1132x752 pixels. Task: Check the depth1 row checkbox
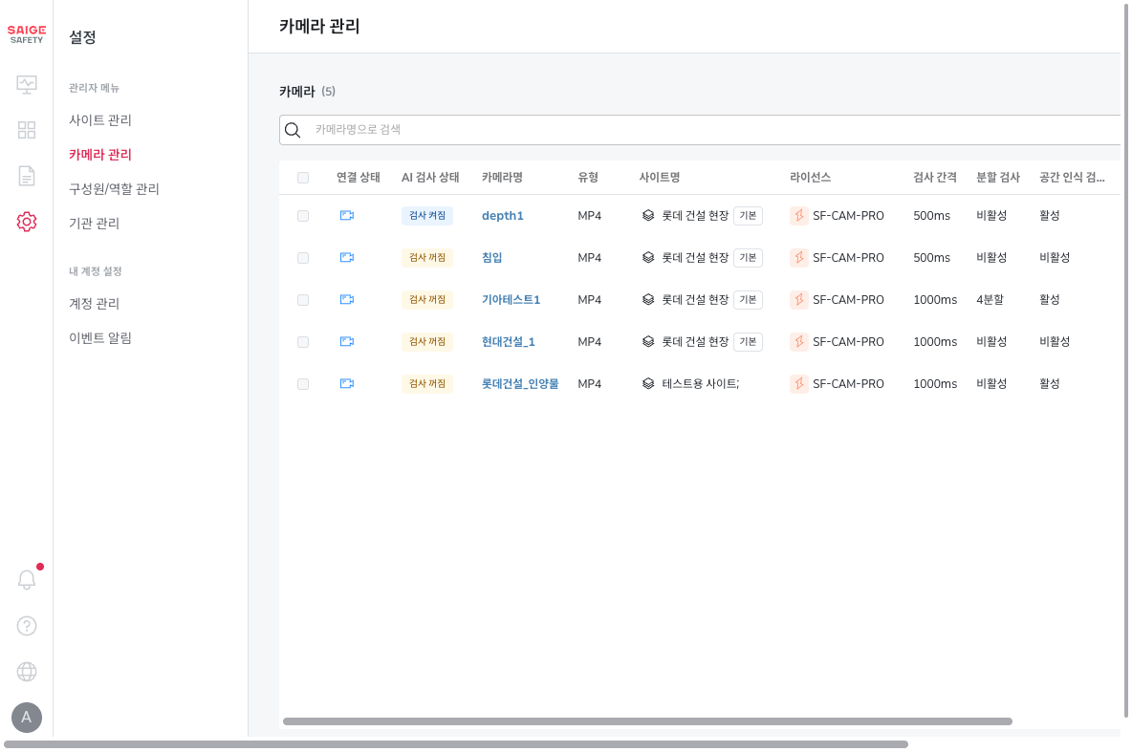(303, 216)
